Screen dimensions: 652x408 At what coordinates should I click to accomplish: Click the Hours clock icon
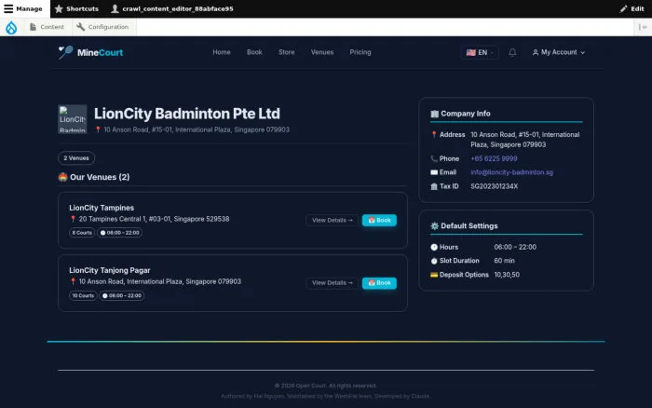tap(434, 247)
